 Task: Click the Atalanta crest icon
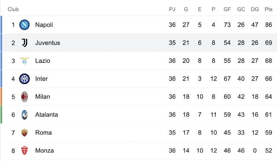coord(25,114)
